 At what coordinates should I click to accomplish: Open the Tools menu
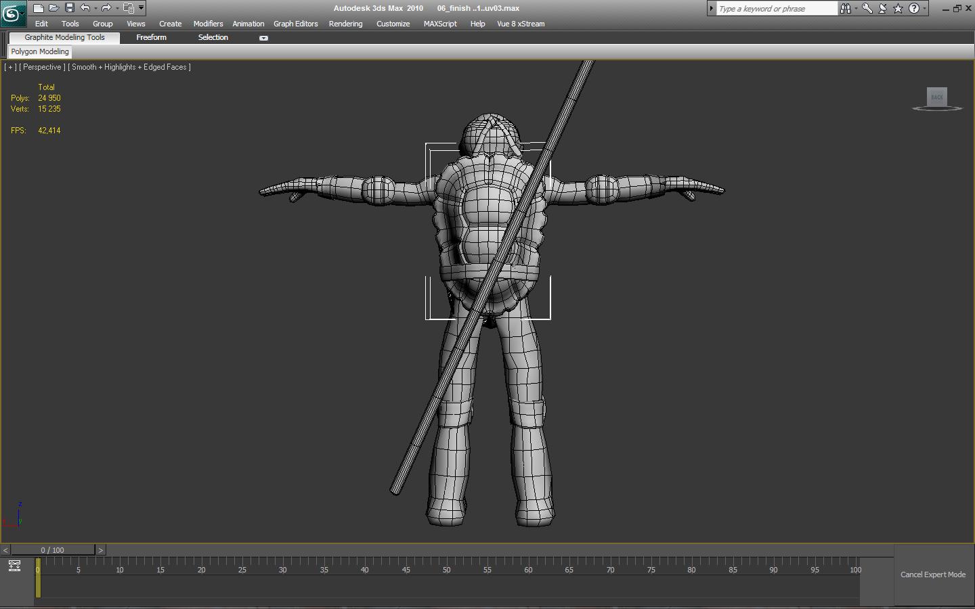70,24
